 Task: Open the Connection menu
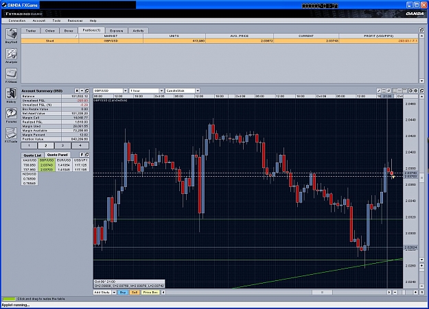click(17, 21)
